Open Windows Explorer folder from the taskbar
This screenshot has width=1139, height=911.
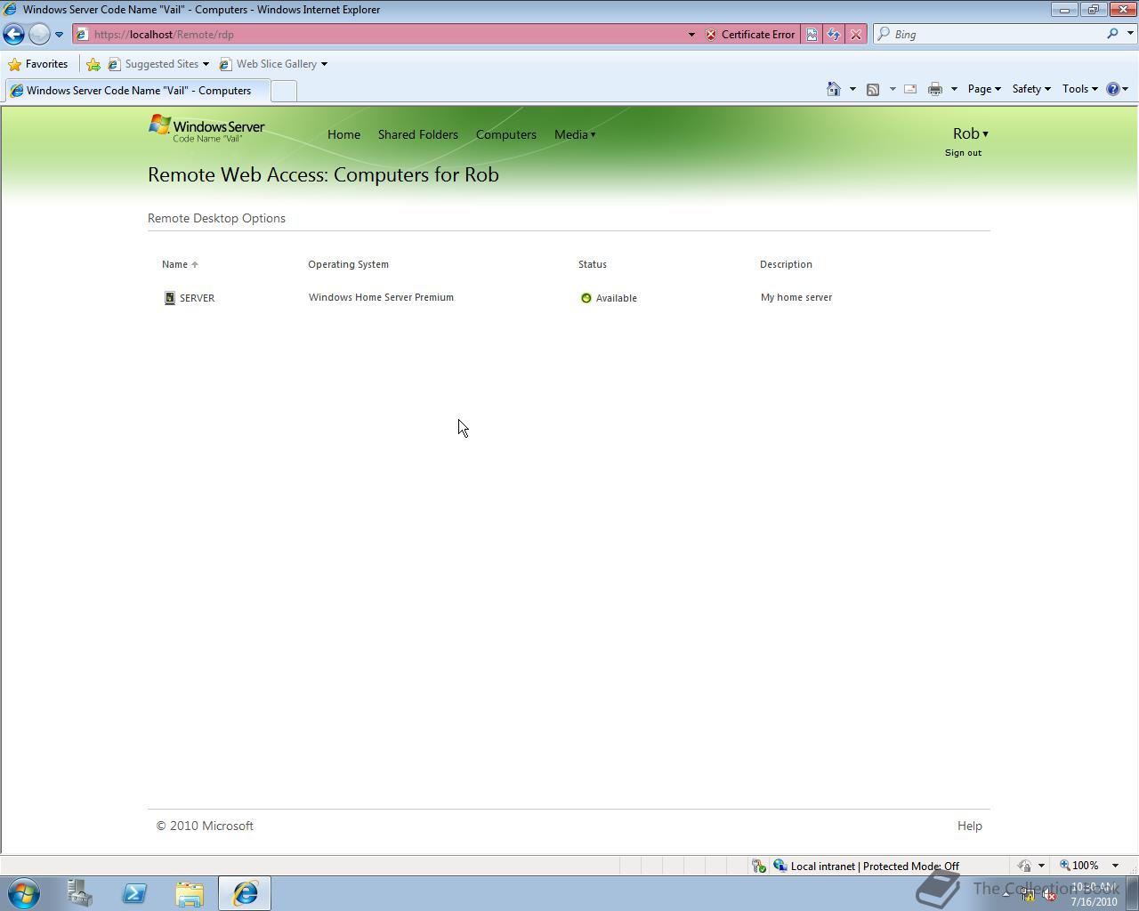[190, 893]
